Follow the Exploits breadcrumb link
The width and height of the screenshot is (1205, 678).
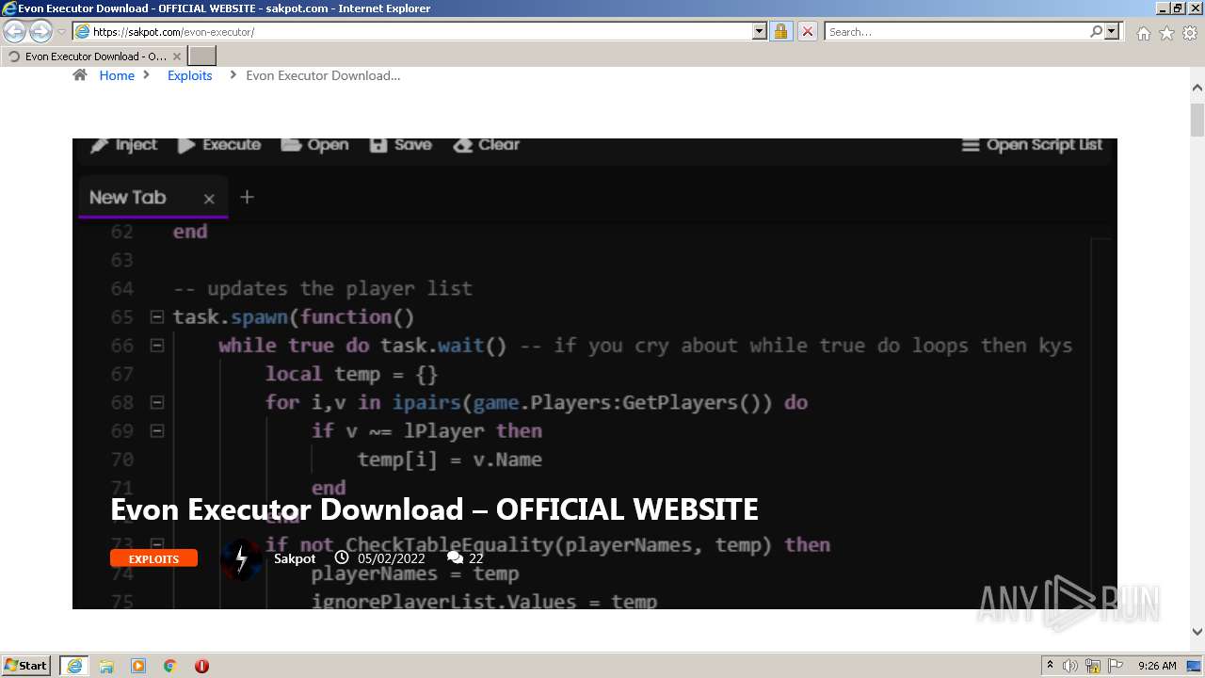pos(190,75)
